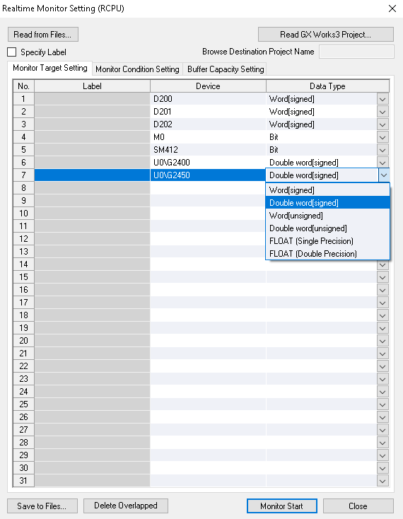Switch to Monitor Condition Setting tab

point(137,69)
